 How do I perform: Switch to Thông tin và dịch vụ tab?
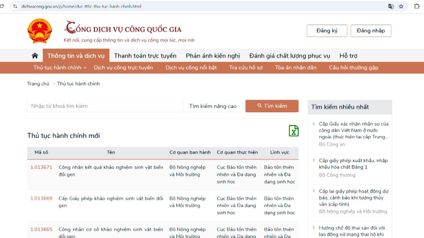pyautogui.click(x=76, y=56)
